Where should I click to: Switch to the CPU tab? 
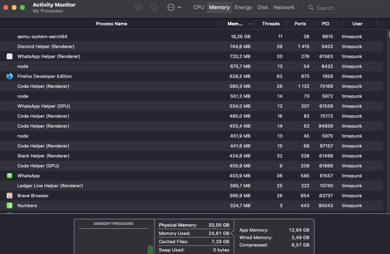[x=199, y=7]
